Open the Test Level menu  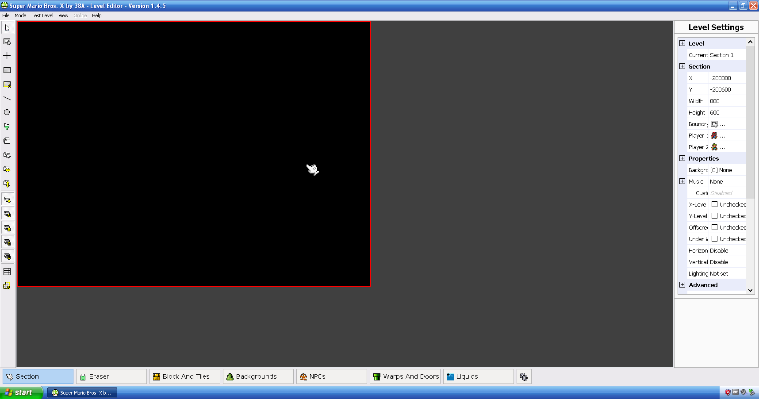pyautogui.click(x=42, y=15)
